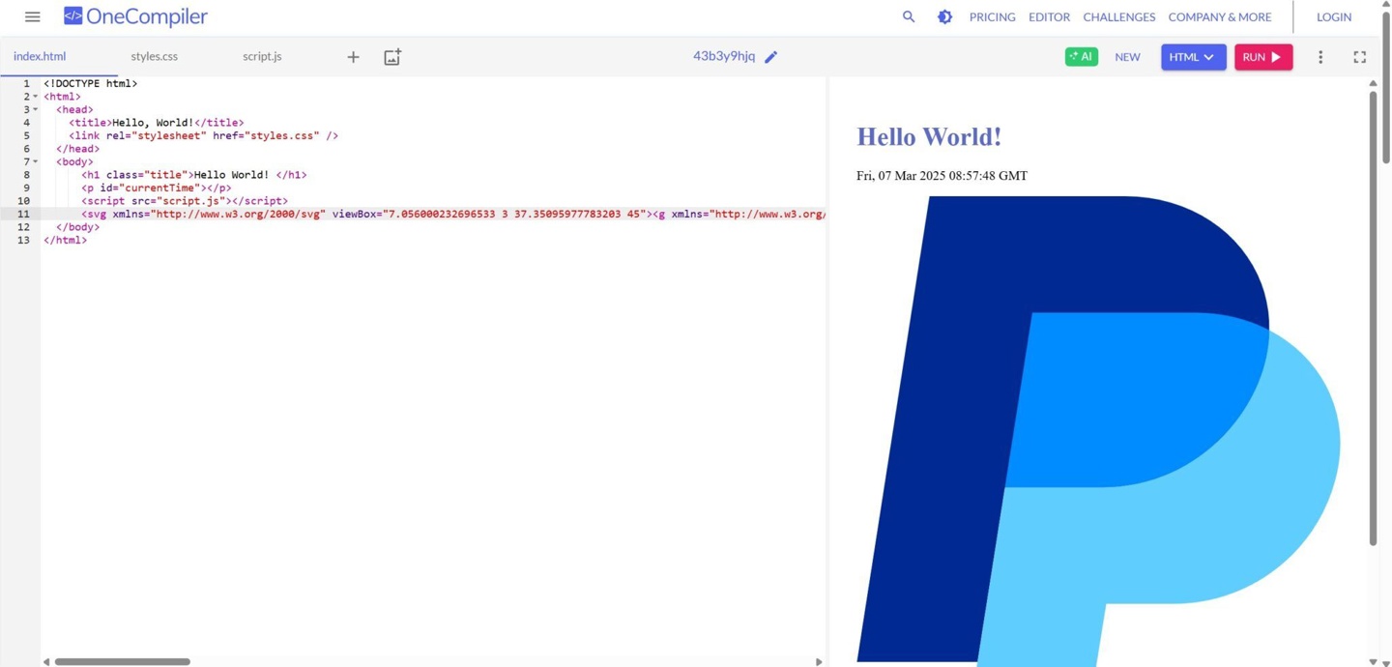Create a NEW code snippet

pyautogui.click(x=1127, y=57)
